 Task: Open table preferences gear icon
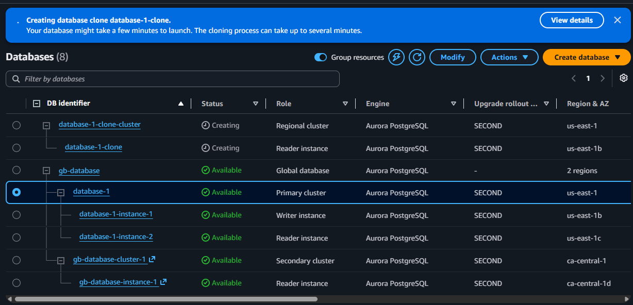[624, 78]
